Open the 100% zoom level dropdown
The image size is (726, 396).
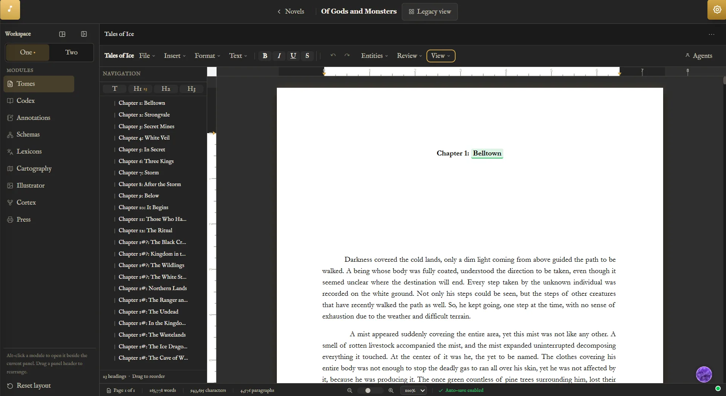click(414, 390)
